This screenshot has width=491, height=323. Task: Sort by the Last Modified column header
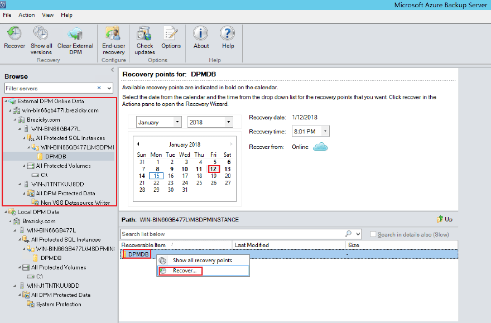[x=288, y=245]
